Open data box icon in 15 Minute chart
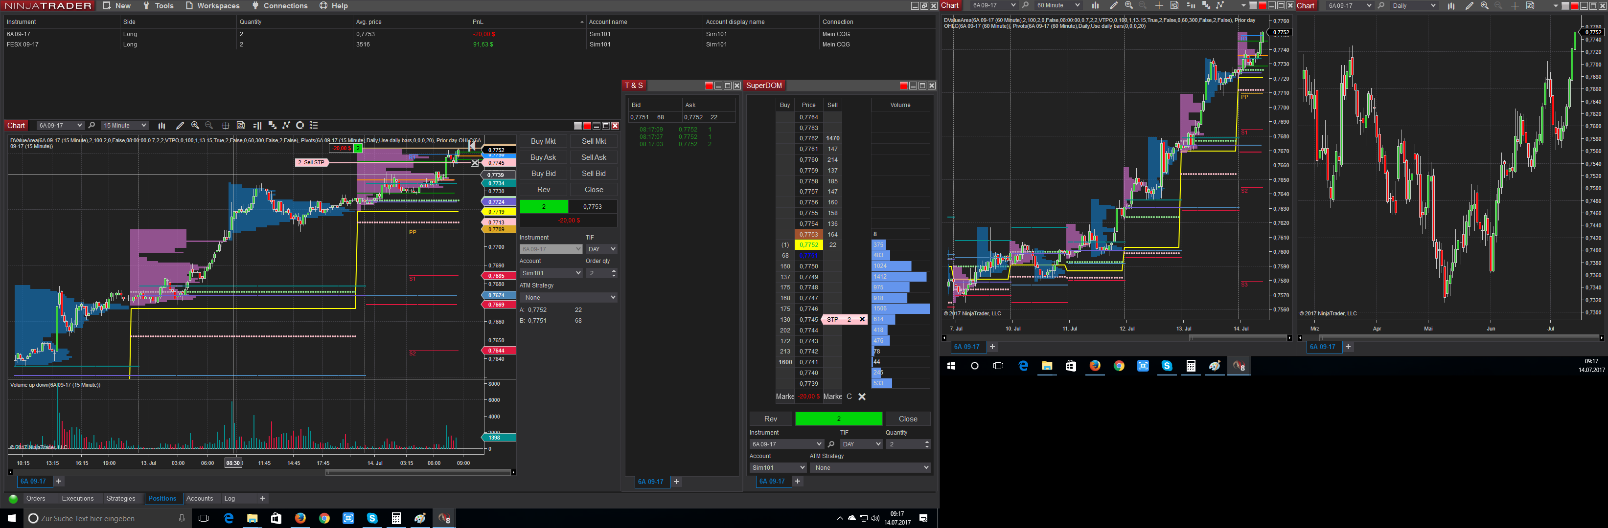Screen dimensions: 1608x528 tap(241, 125)
